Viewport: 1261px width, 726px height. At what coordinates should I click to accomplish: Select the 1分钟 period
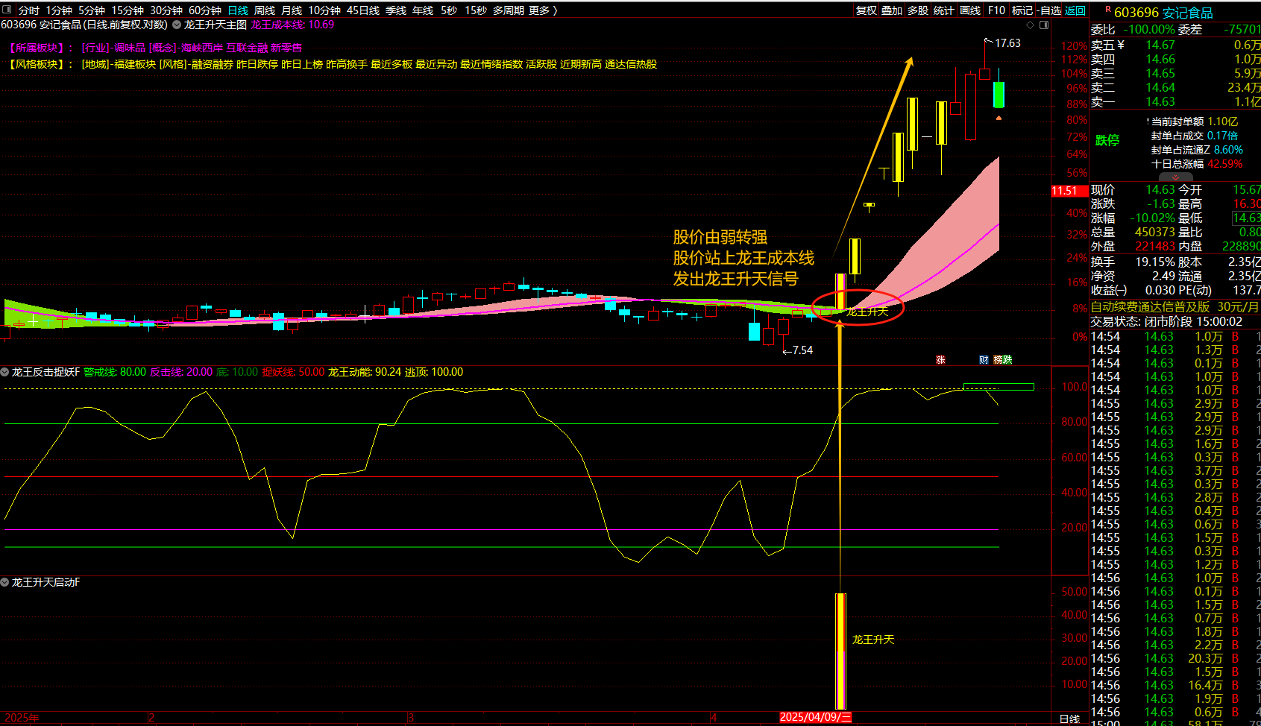click(x=59, y=10)
